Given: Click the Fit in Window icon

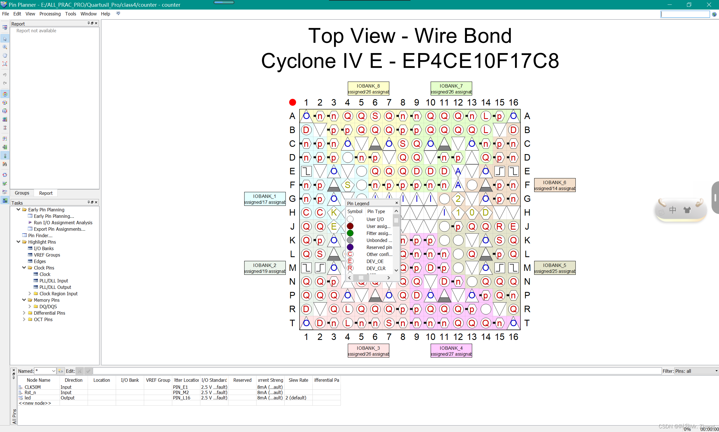Looking at the screenshot, I should coord(5,64).
